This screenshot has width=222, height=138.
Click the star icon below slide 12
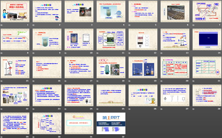click(131, 53)
